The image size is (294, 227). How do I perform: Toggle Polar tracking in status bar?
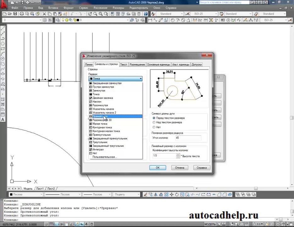tap(62, 224)
